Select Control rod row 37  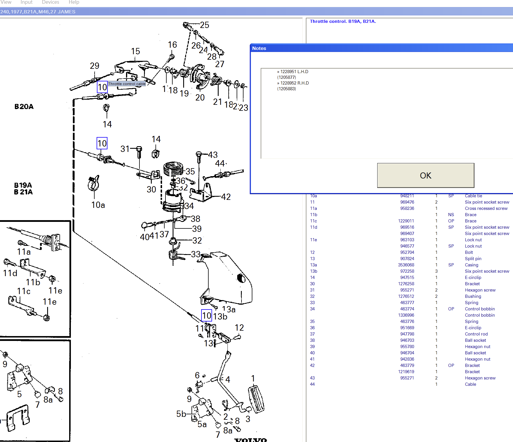point(410,334)
